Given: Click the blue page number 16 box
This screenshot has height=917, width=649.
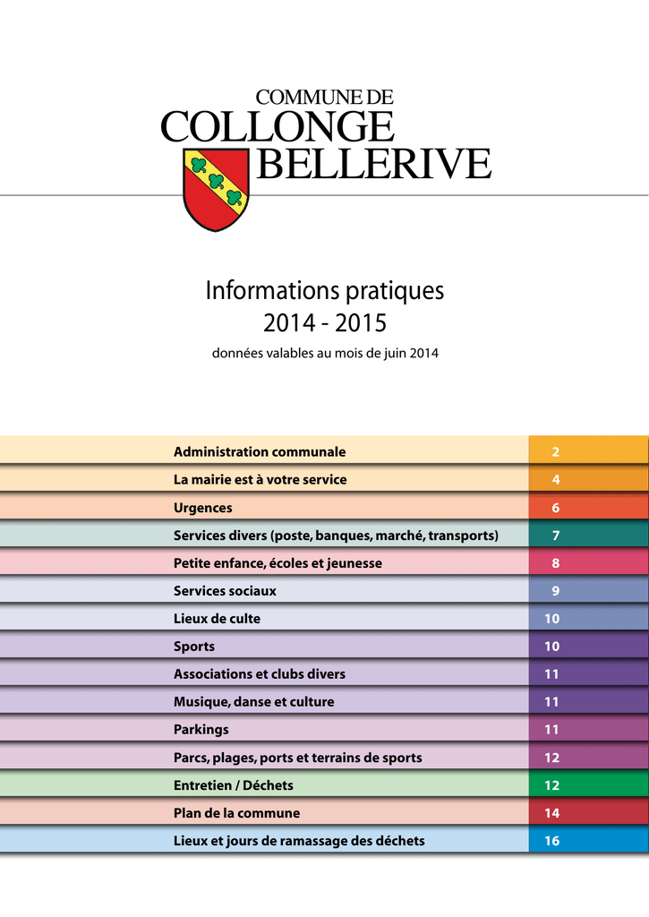Looking at the screenshot, I should click(x=588, y=841).
